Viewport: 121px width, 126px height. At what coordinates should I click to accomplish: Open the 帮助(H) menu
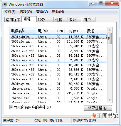click(x=58, y=12)
